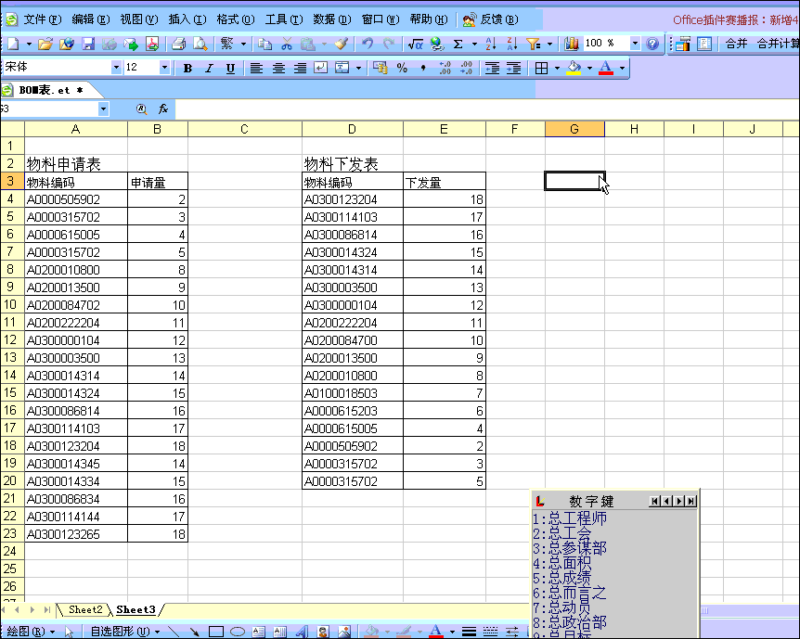800x639 pixels.
Task: Expand the fill color dropdown arrow
Action: tap(590, 68)
